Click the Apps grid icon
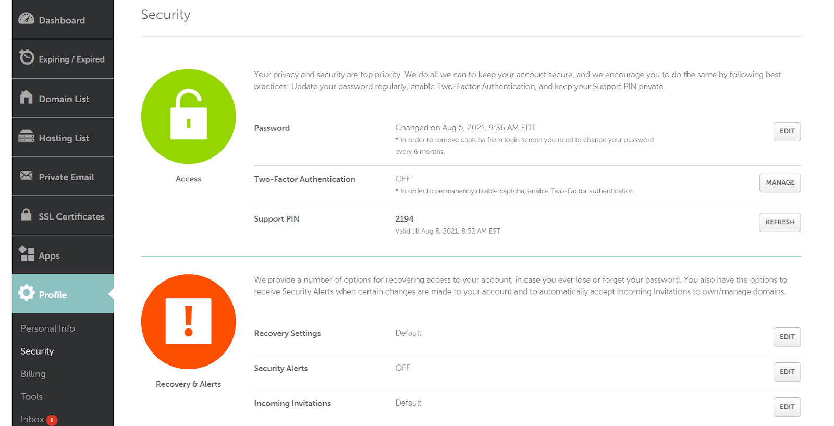834x426 pixels. click(x=27, y=254)
